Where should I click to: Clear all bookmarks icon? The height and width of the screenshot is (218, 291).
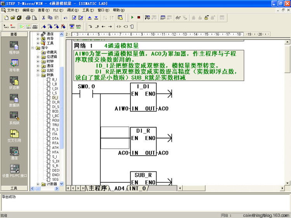63,26
